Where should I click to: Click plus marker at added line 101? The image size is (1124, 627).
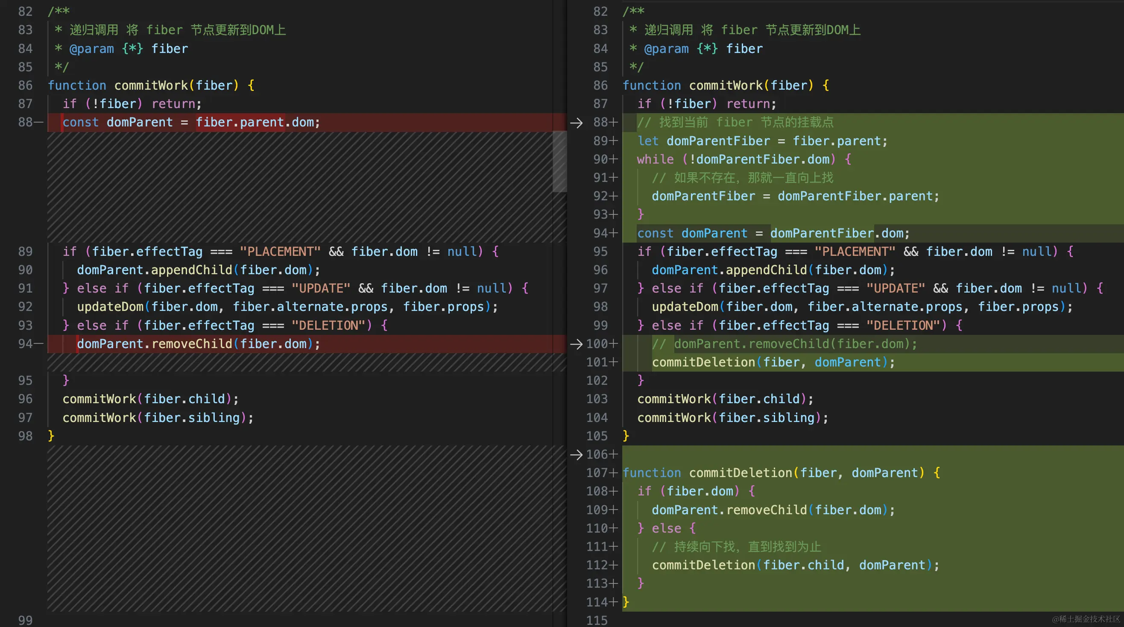614,362
